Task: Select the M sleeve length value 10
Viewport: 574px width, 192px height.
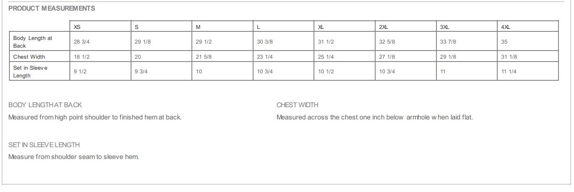Action: pos(199,71)
